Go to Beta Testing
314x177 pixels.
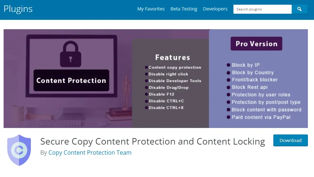[184, 9]
